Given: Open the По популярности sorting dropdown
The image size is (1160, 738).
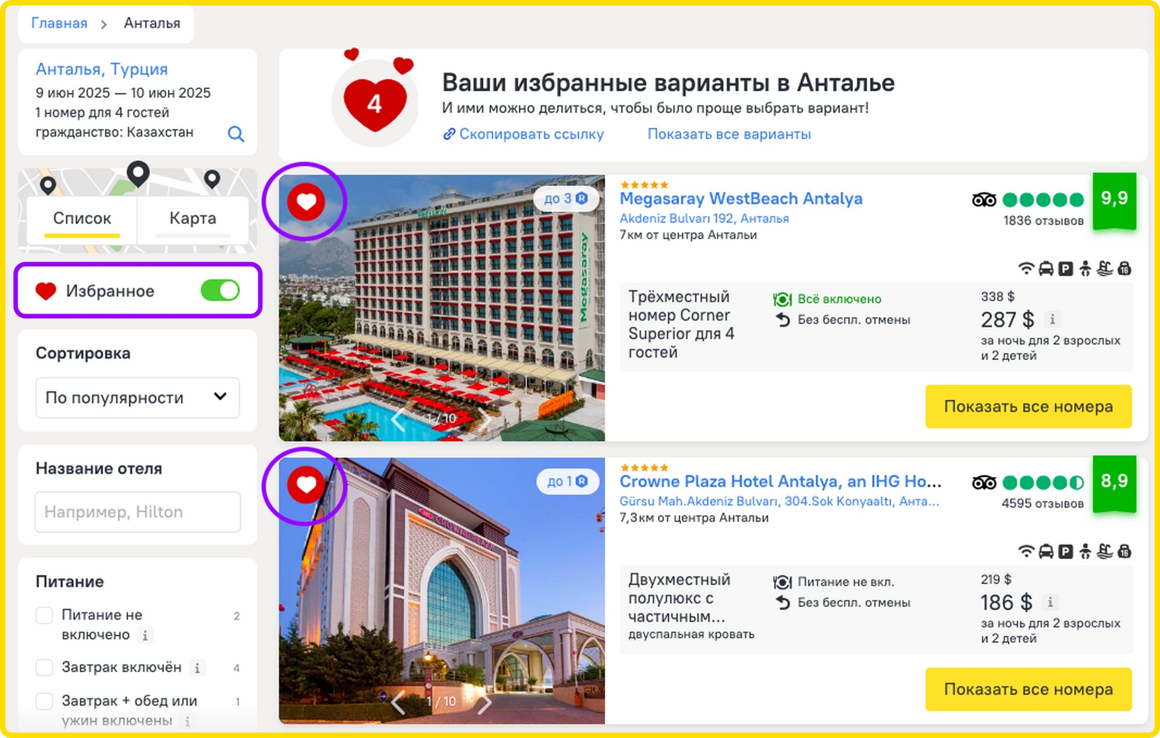Looking at the screenshot, I should click(x=137, y=398).
